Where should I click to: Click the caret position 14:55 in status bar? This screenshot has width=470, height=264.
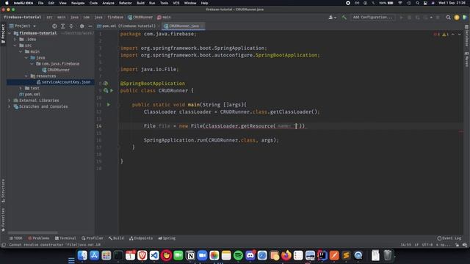point(406,245)
